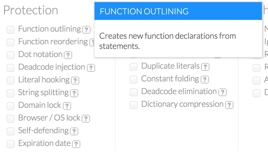Enable the Function outlining checkbox
The image size is (268, 156).
[x=11, y=29]
